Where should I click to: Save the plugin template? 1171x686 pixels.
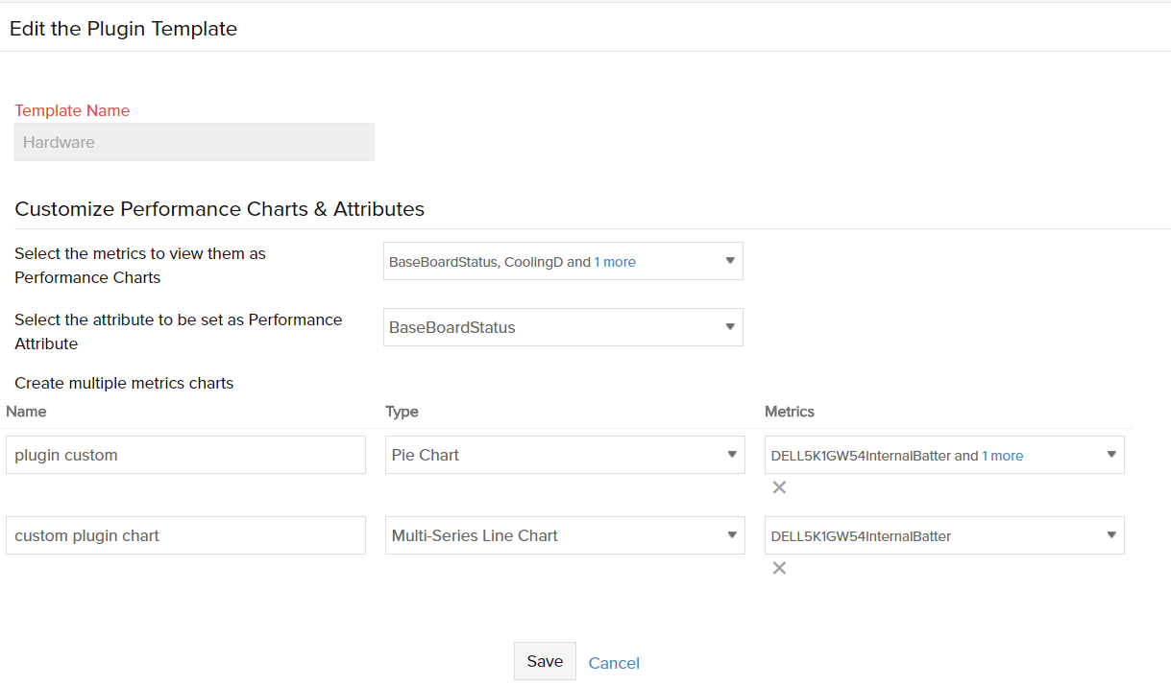pyautogui.click(x=545, y=661)
